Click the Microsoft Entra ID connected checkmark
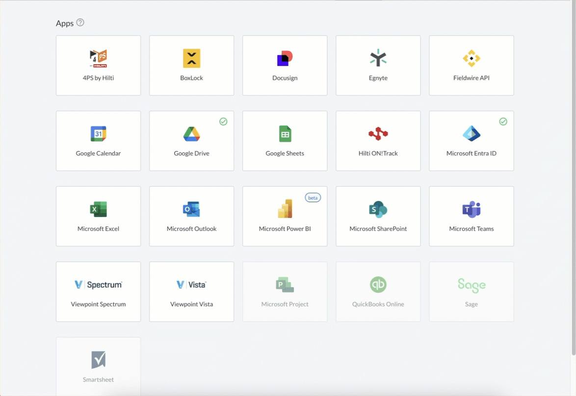 coord(503,122)
